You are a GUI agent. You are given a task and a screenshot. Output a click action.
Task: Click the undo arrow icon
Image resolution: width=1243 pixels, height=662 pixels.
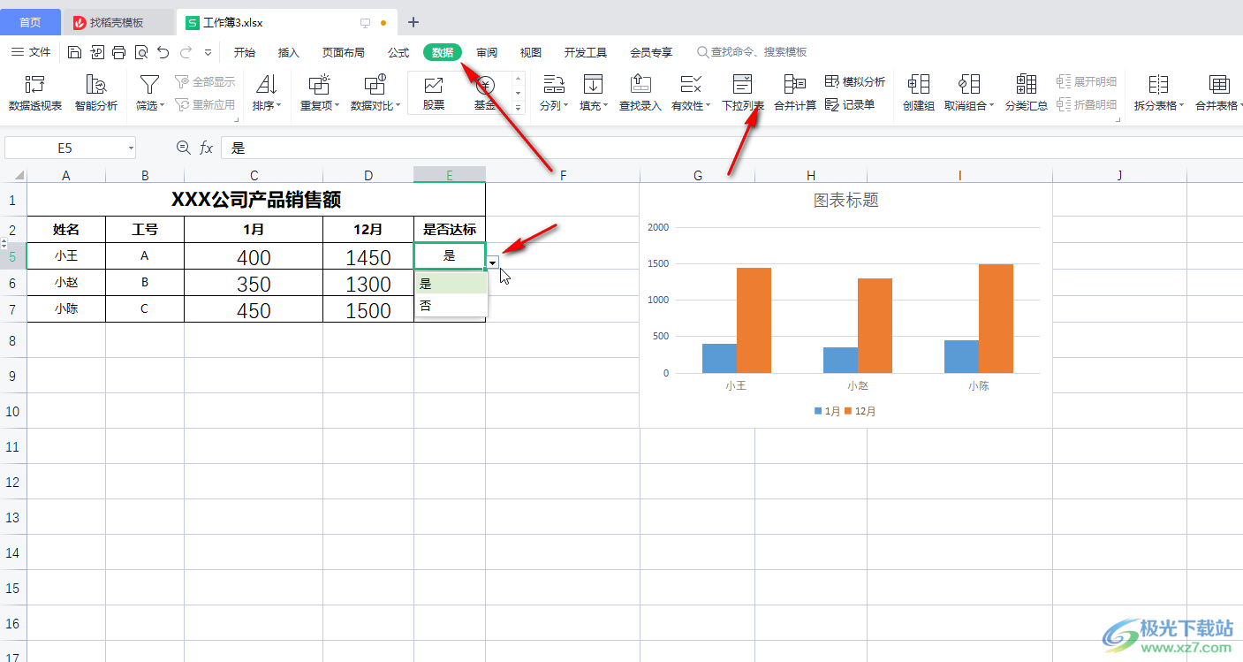tap(163, 52)
